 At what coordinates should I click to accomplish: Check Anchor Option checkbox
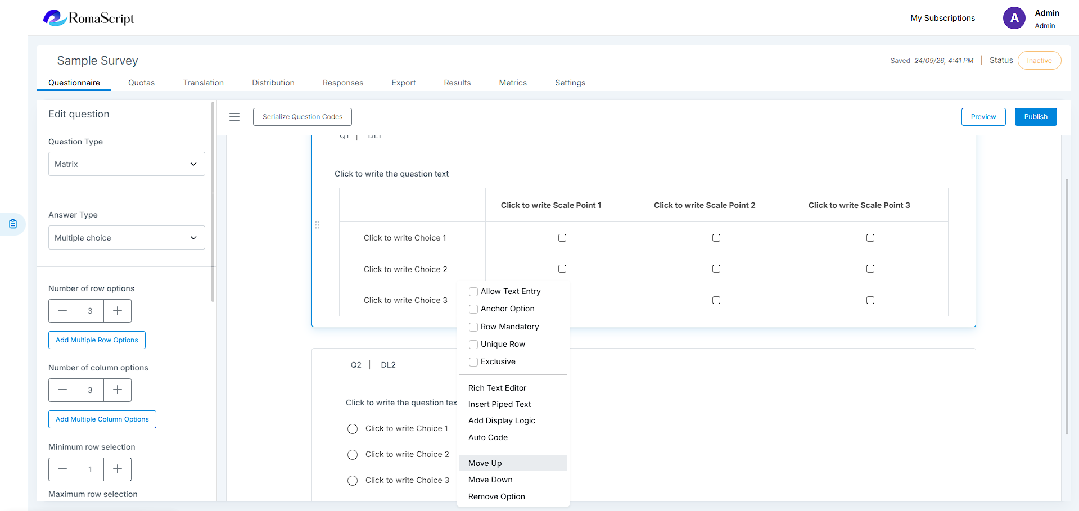tap(473, 309)
